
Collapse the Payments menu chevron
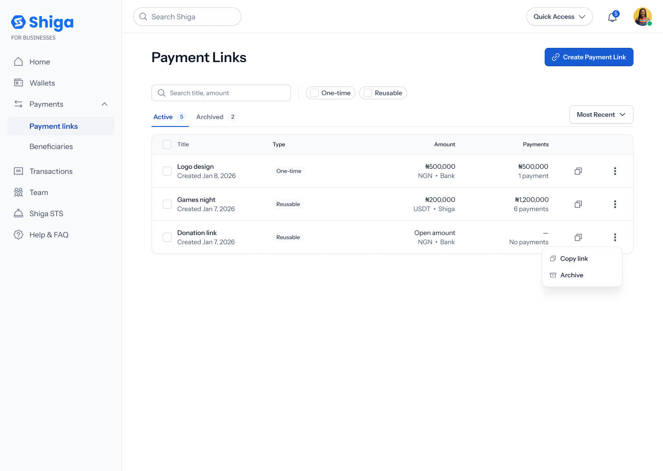105,104
